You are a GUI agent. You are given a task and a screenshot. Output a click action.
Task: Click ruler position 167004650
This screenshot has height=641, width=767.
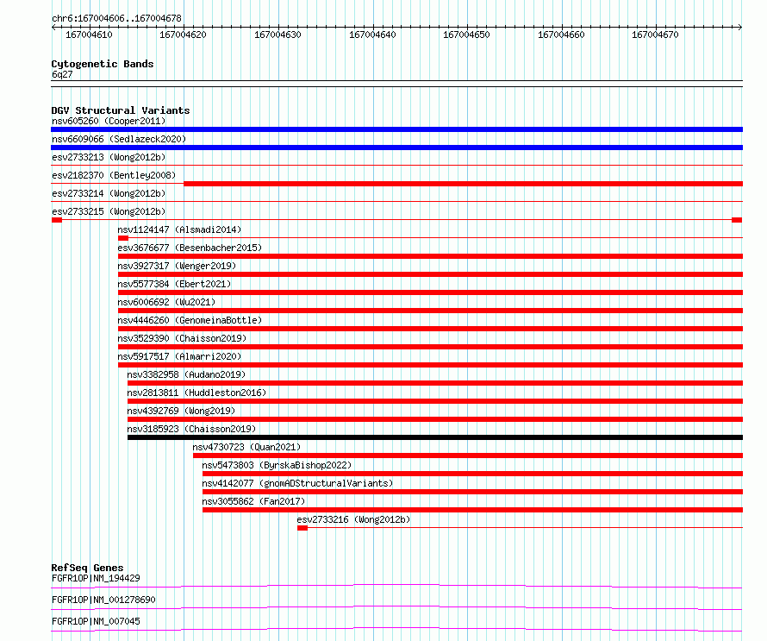(466, 35)
